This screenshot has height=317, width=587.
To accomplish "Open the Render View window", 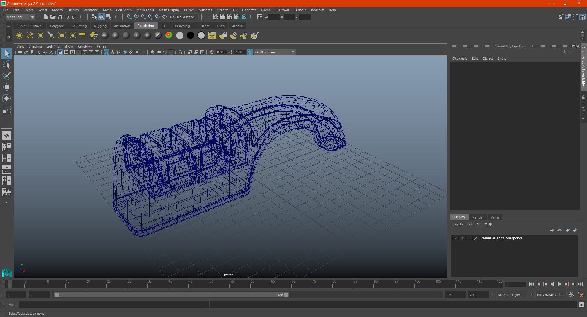I will (216, 17).
